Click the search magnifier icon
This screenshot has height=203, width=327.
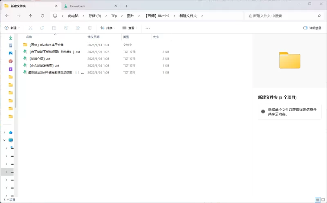coord(319,16)
